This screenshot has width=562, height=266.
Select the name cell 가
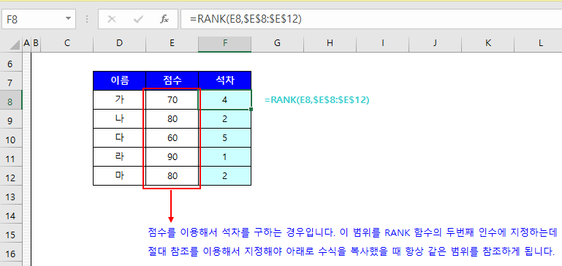click(119, 99)
